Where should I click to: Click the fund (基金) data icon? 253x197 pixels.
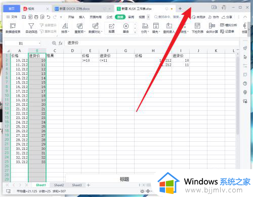pyautogui.click(x=126, y=28)
